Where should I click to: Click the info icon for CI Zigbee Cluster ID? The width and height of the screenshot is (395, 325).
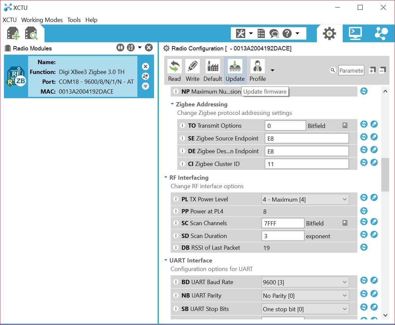point(182,164)
